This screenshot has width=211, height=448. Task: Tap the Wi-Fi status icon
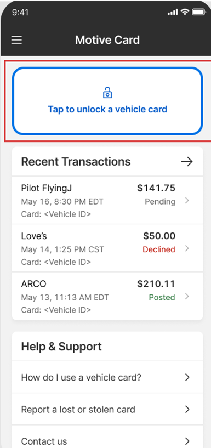(x=185, y=12)
